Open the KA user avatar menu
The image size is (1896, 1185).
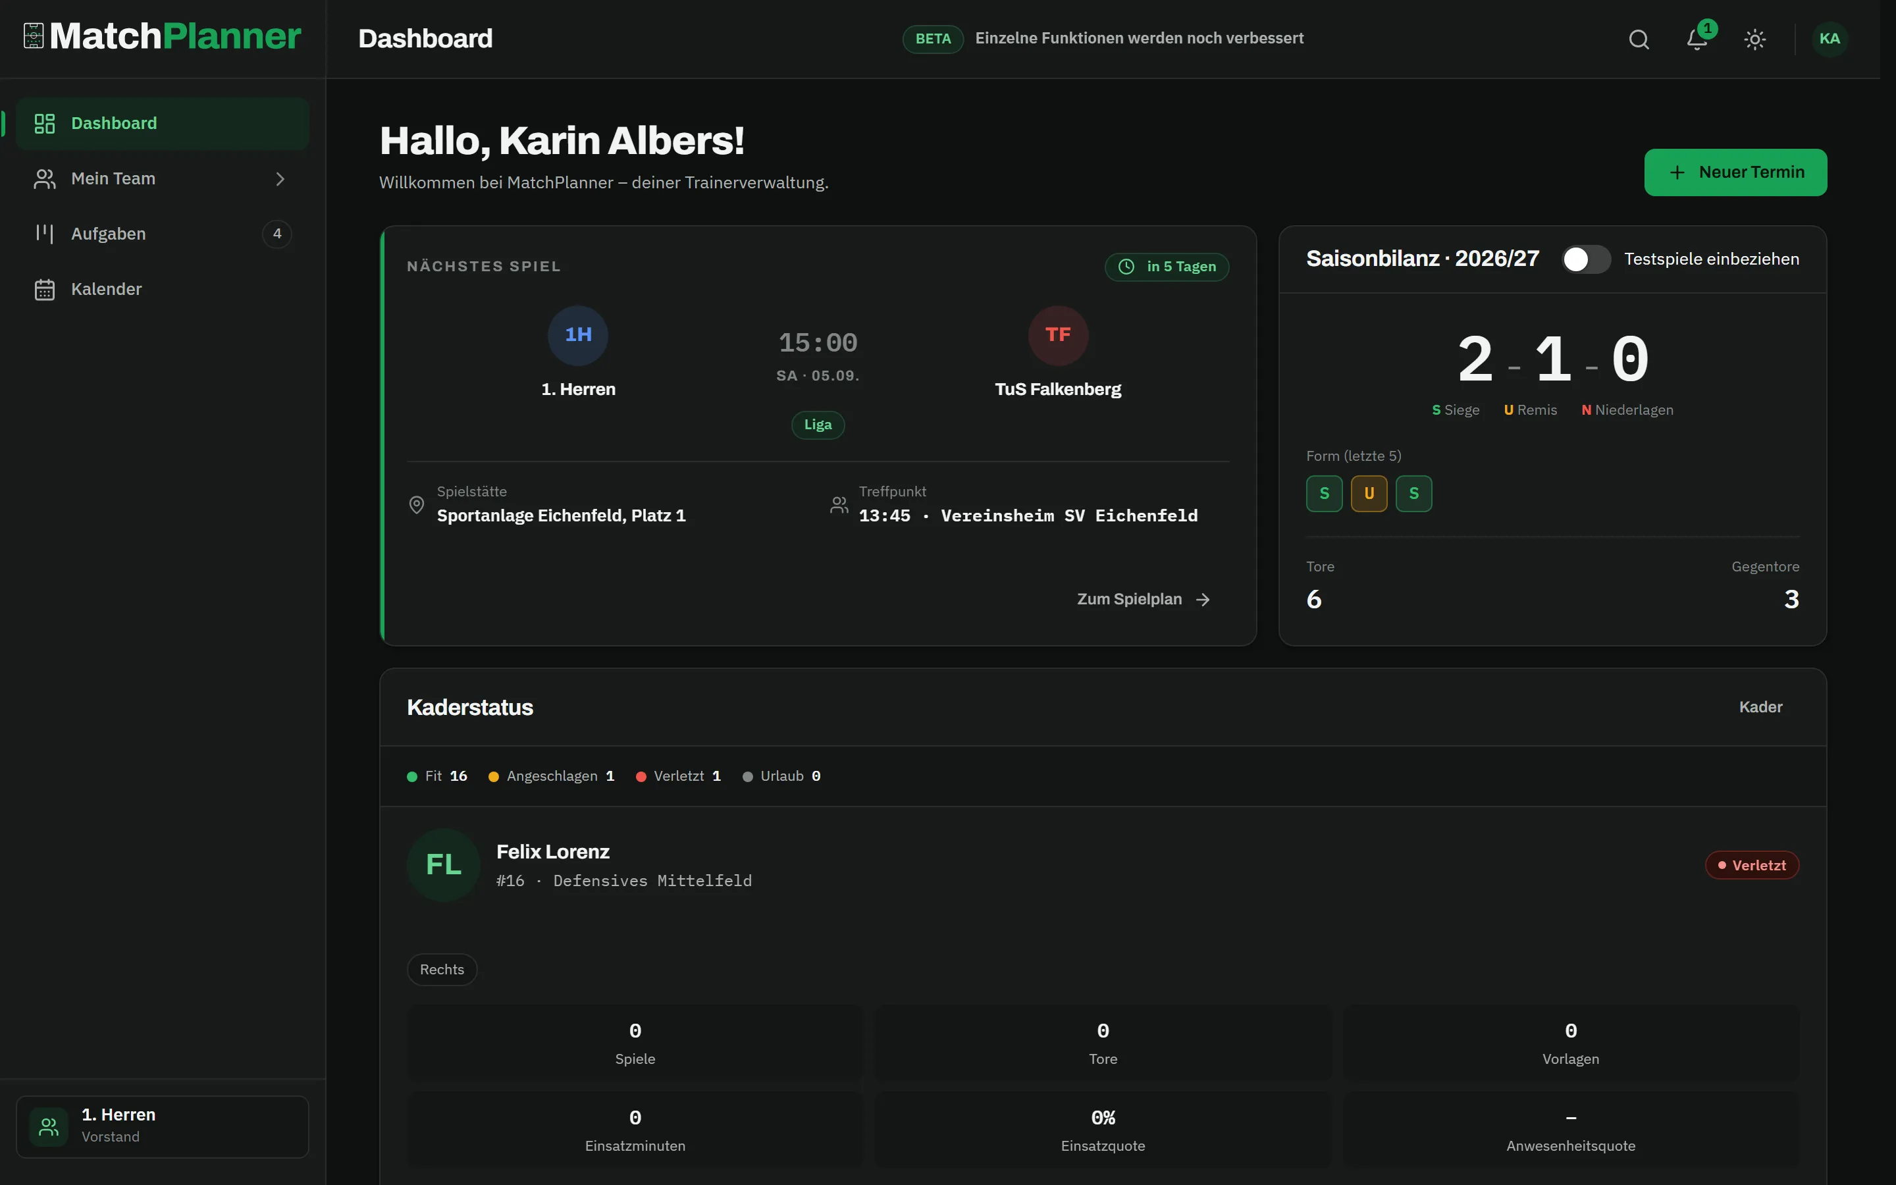1830,39
